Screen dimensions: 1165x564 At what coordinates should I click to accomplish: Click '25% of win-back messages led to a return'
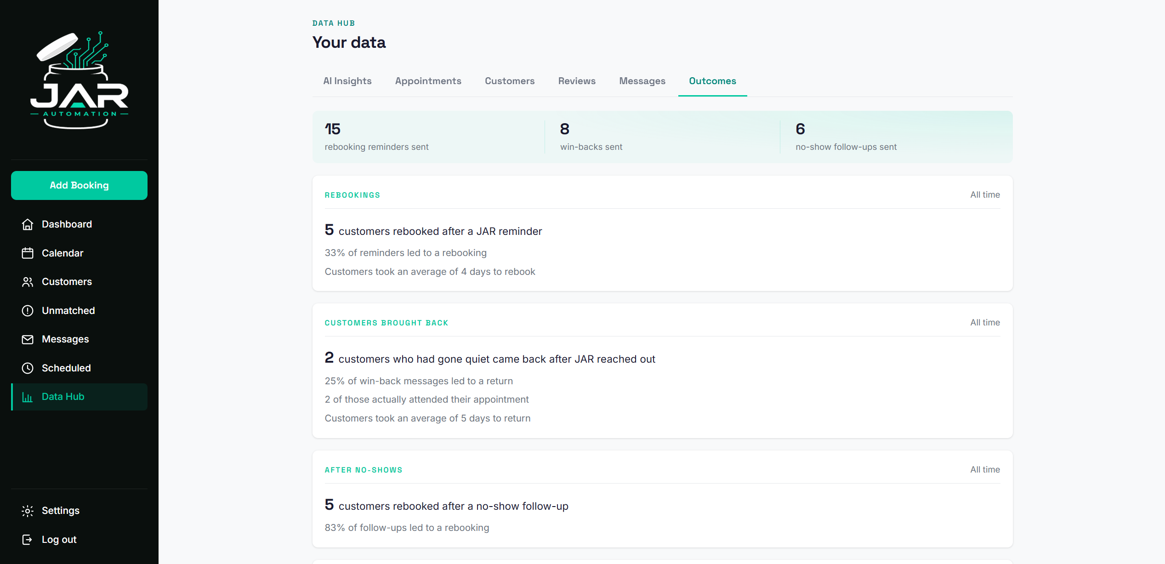coord(419,381)
